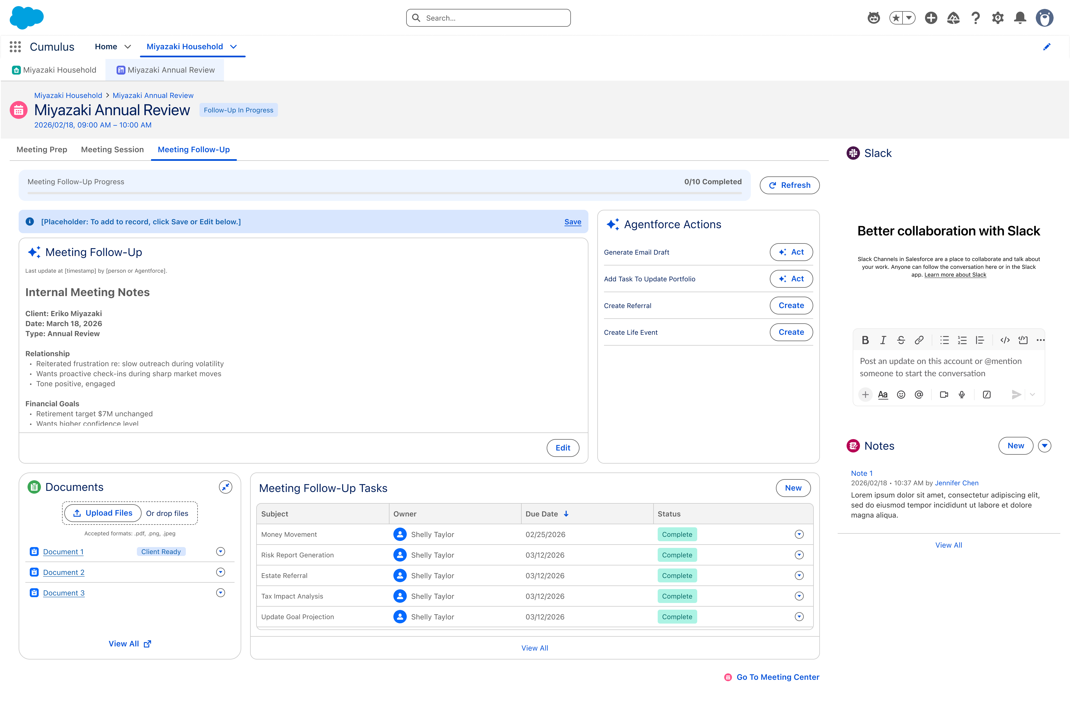Click the edit pencil icon in navigation bar

click(1047, 47)
